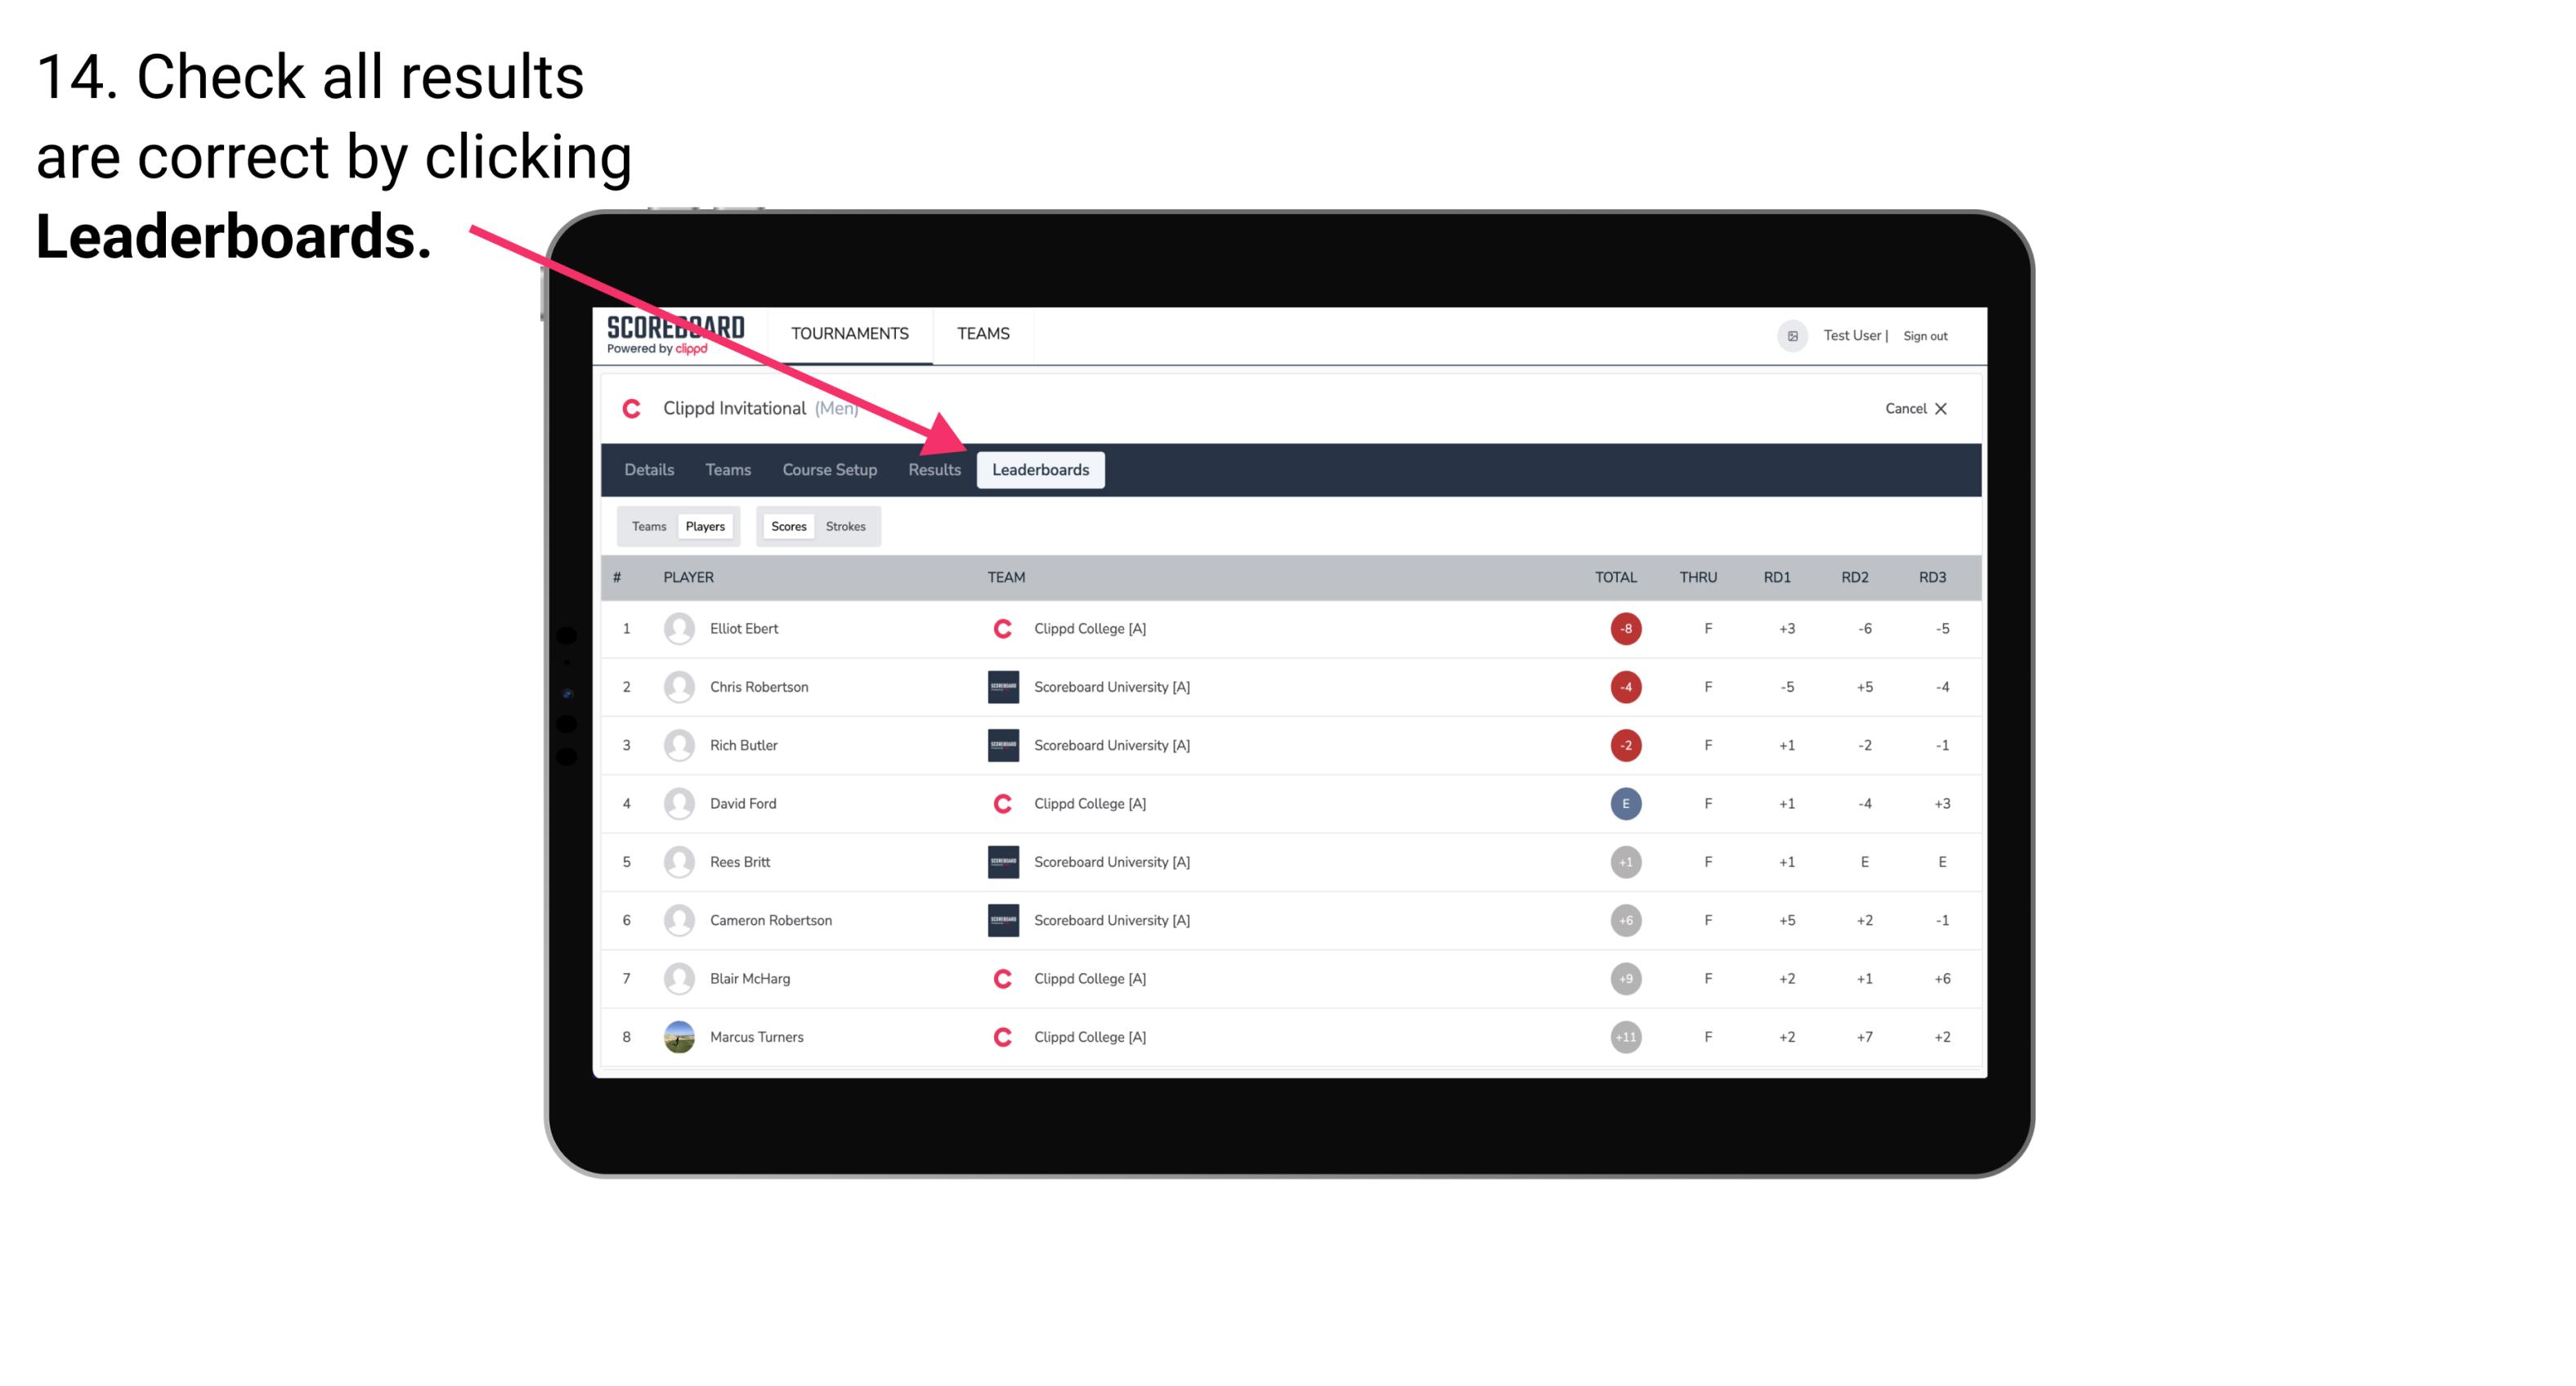Click the Tournaments menu item
This screenshot has height=1386, width=2576.
849,333
